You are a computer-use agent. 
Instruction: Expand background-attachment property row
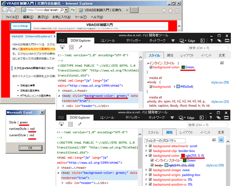146,146
